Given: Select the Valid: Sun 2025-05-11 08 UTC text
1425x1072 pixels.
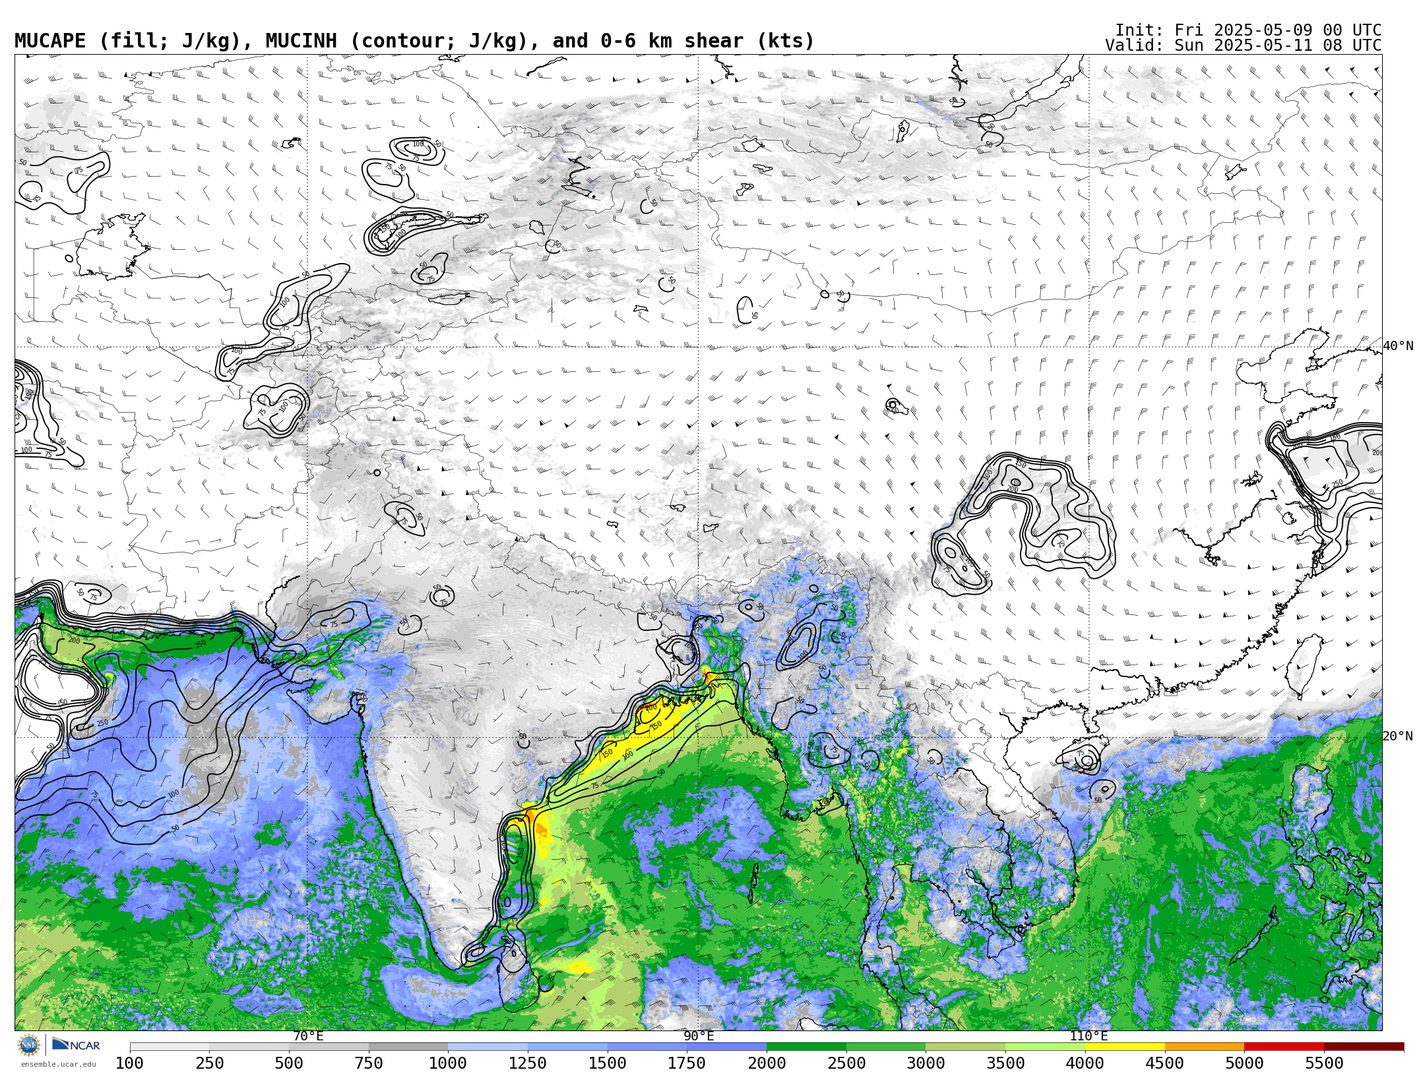Looking at the screenshot, I should pos(1244,45).
